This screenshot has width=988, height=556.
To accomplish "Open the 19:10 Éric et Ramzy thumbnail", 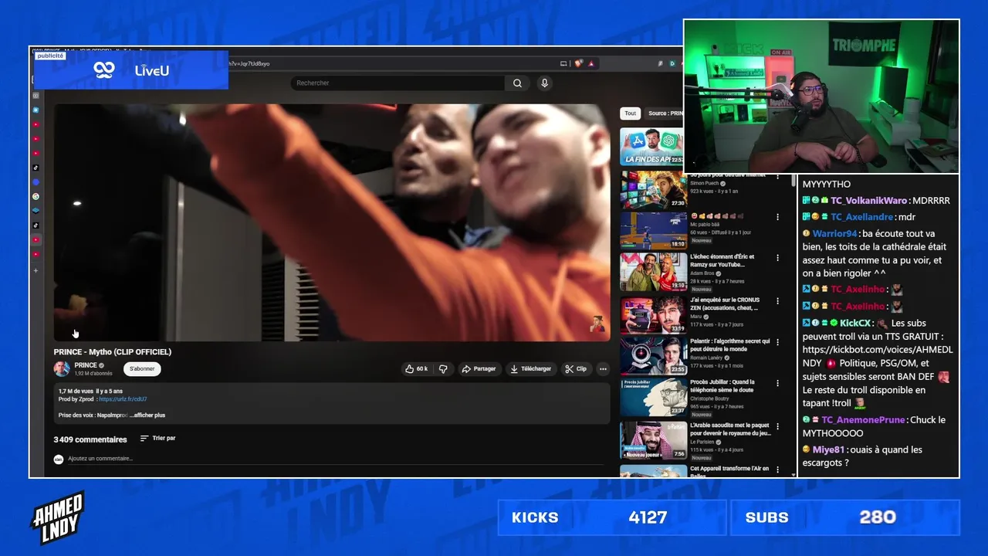I will (654, 272).
